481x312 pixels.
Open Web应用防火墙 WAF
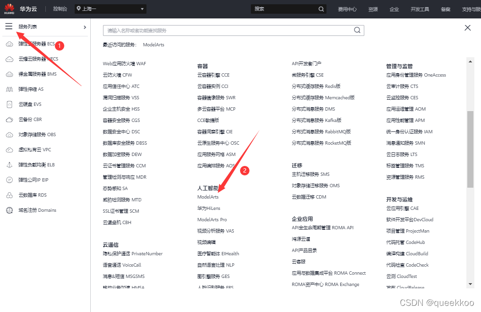coord(124,64)
